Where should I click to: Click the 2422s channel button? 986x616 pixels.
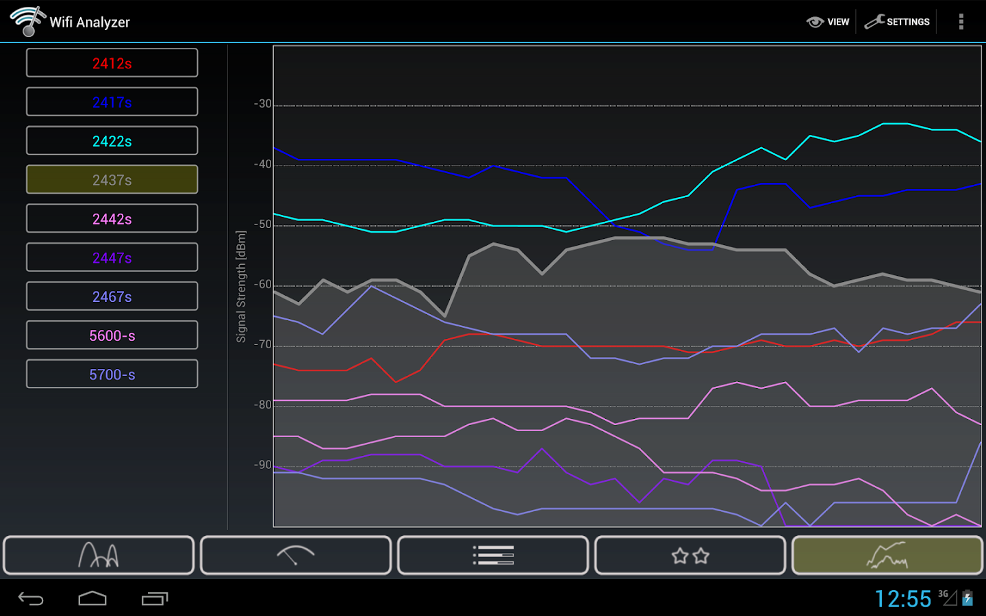point(112,140)
